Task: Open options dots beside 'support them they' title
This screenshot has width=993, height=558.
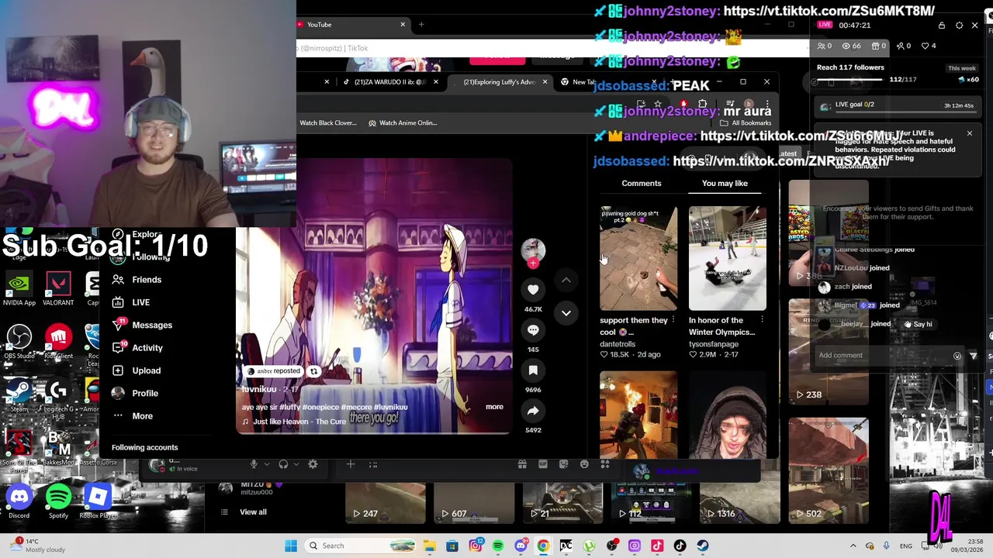Action: [673, 320]
